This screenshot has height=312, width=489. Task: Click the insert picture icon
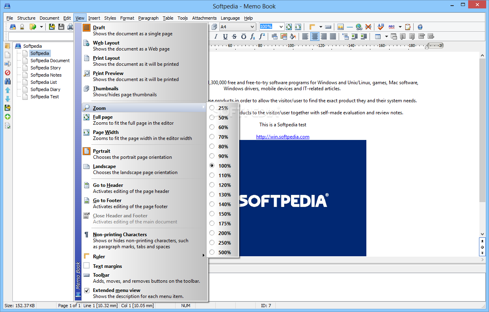click(x=340, y=27)
